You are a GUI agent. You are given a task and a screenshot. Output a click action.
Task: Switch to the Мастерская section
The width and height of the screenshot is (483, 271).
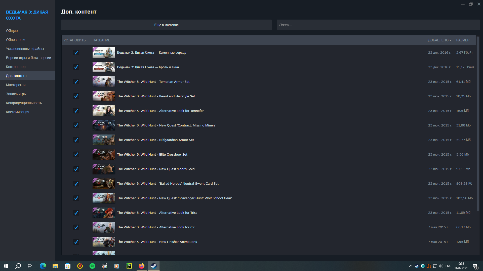coord(16,85)
